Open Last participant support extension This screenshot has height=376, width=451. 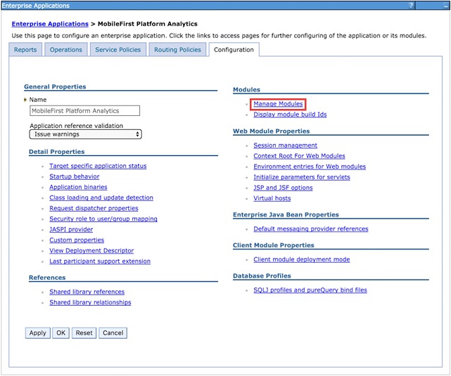tap(100, 261)
